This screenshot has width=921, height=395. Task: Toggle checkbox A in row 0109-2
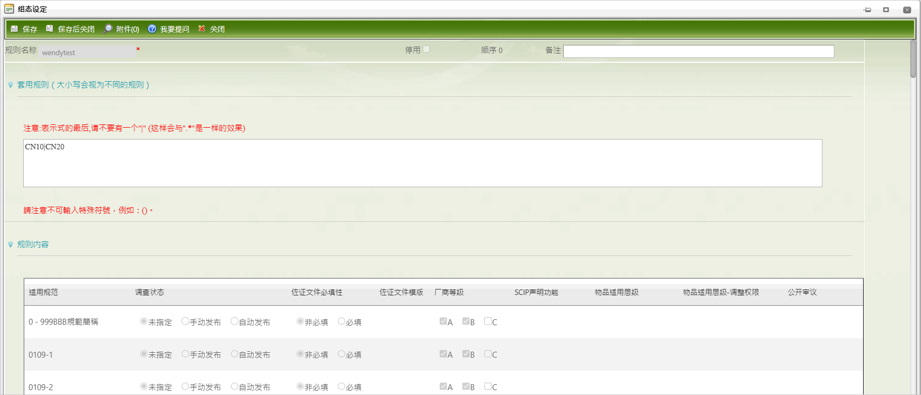click(443, 386)
